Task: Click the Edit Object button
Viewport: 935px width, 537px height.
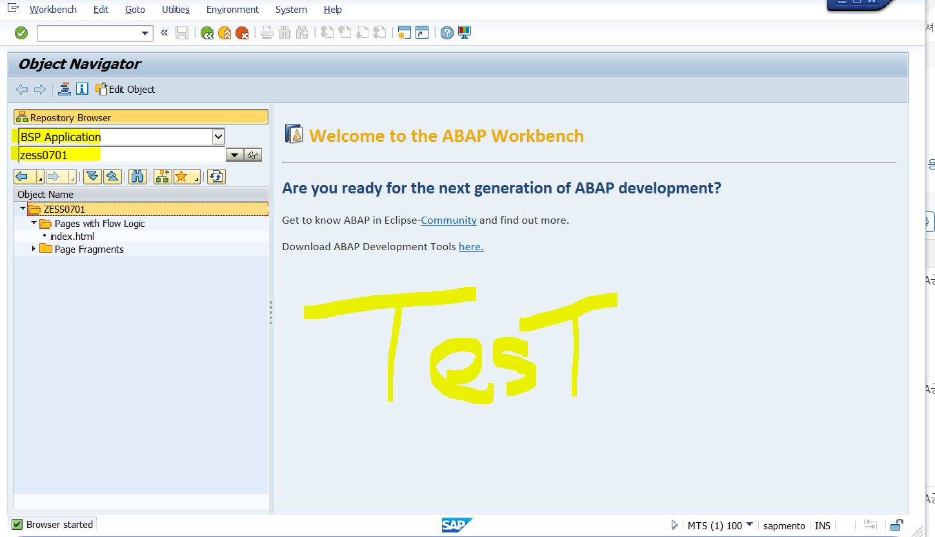Action: point(125,90)
